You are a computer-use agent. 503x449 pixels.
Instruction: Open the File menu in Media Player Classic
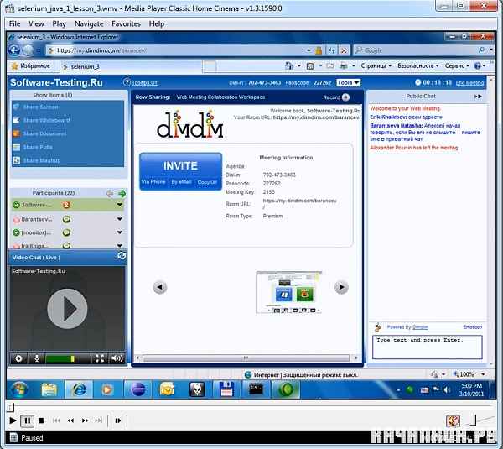(x=15, y=23)
